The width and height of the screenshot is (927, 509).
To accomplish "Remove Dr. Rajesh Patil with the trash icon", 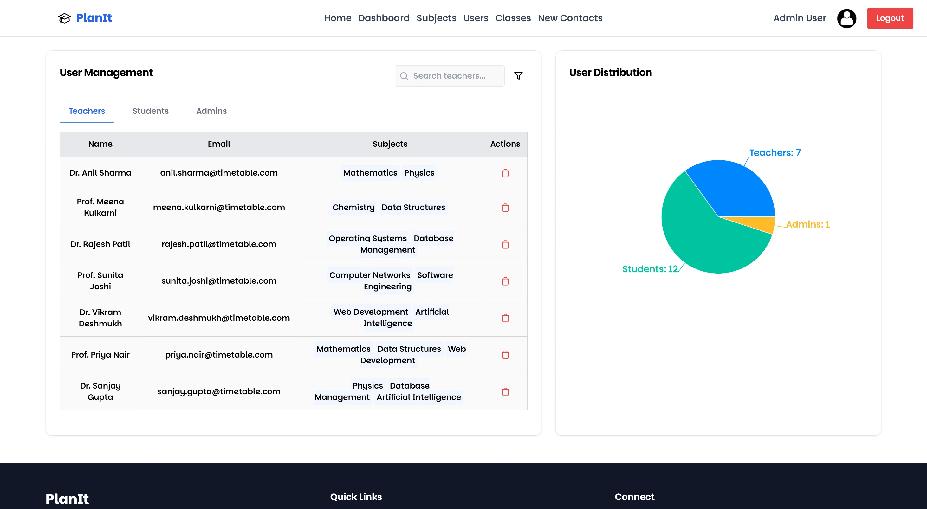I will (x=505, y=244).
